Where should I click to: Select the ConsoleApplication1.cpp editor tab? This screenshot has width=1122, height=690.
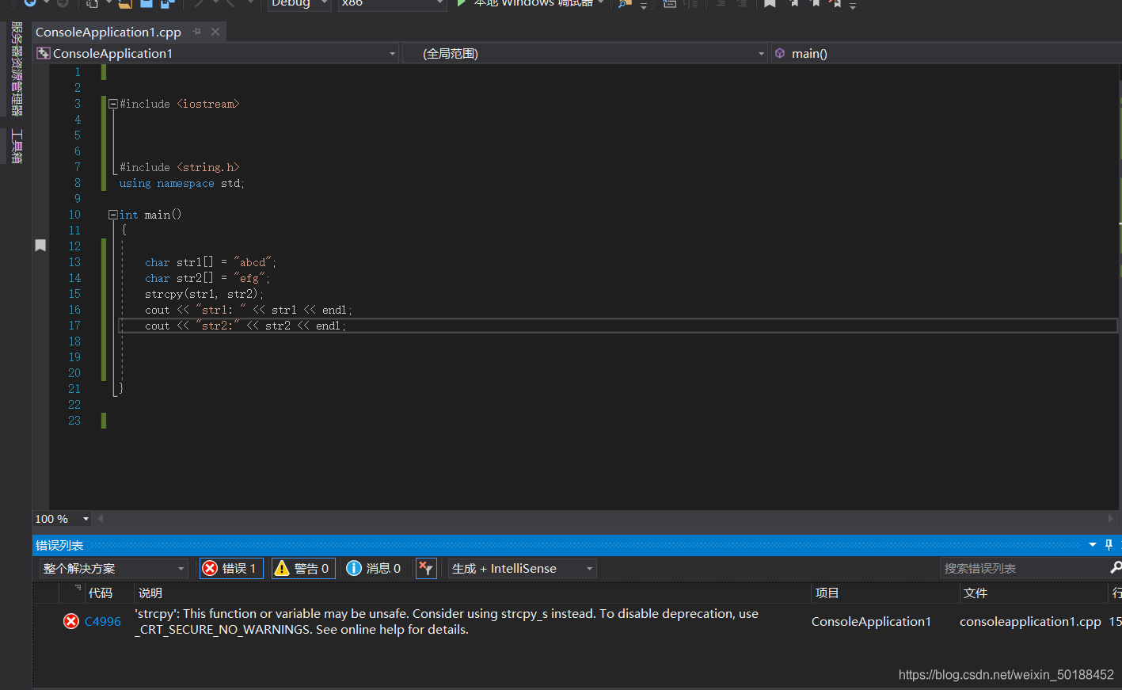point(108,32)
